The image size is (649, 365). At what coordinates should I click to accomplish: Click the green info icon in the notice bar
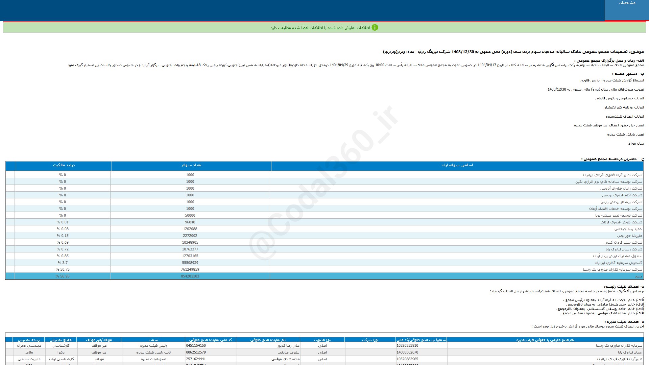[x=375, y=28]
